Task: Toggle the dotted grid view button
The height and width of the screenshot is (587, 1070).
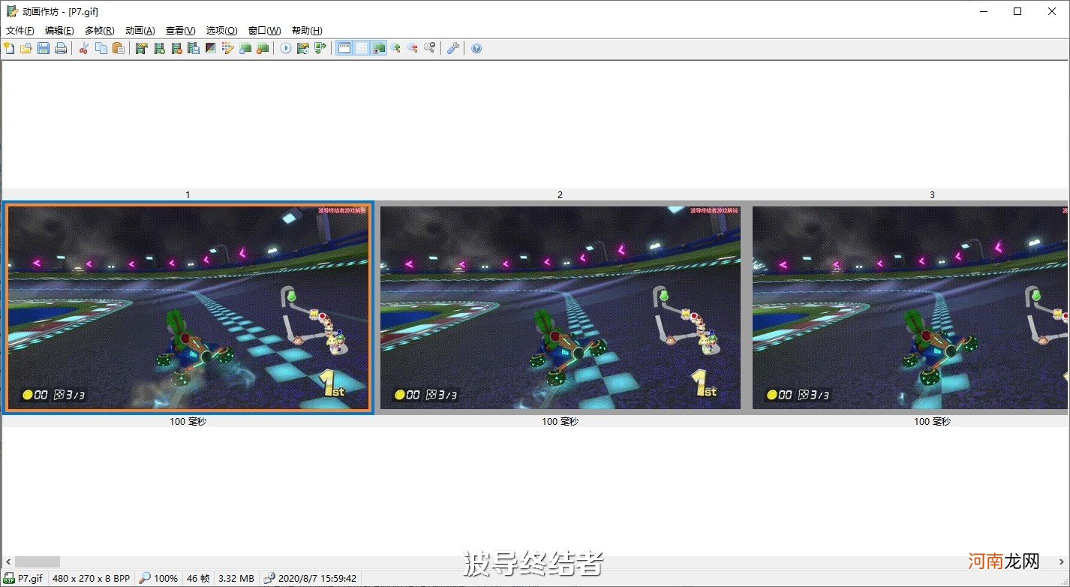Action: coord(362,48)
